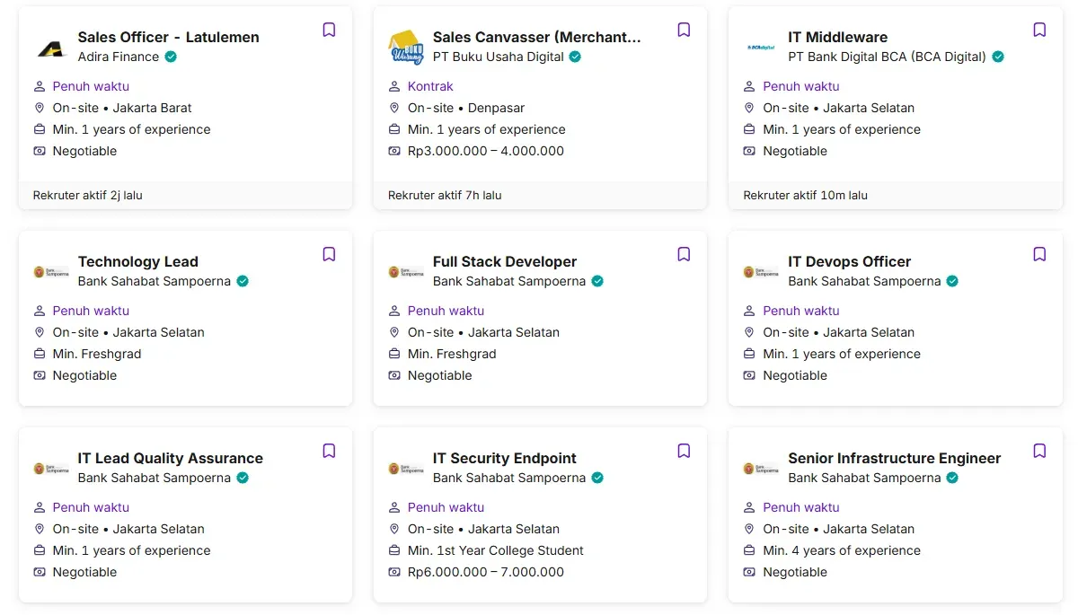Open the IT Security Endpoint job title
Image resolution: width=1078 pixels, height=615 pixels.
[505, 458]
